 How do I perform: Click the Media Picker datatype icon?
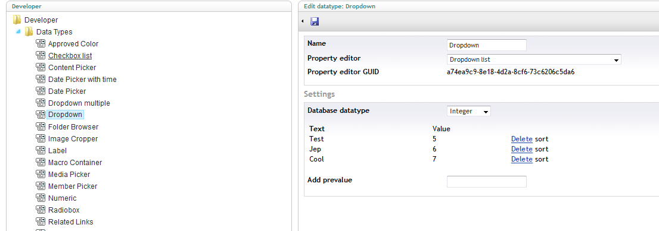[41, 174]
